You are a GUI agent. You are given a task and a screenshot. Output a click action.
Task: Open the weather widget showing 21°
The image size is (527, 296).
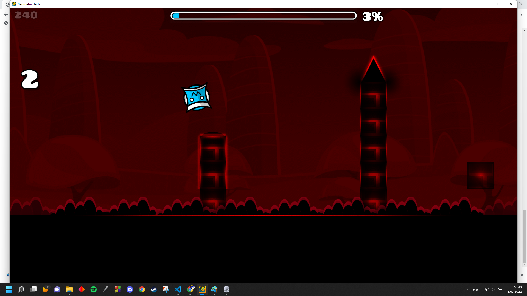click(46, 289)
